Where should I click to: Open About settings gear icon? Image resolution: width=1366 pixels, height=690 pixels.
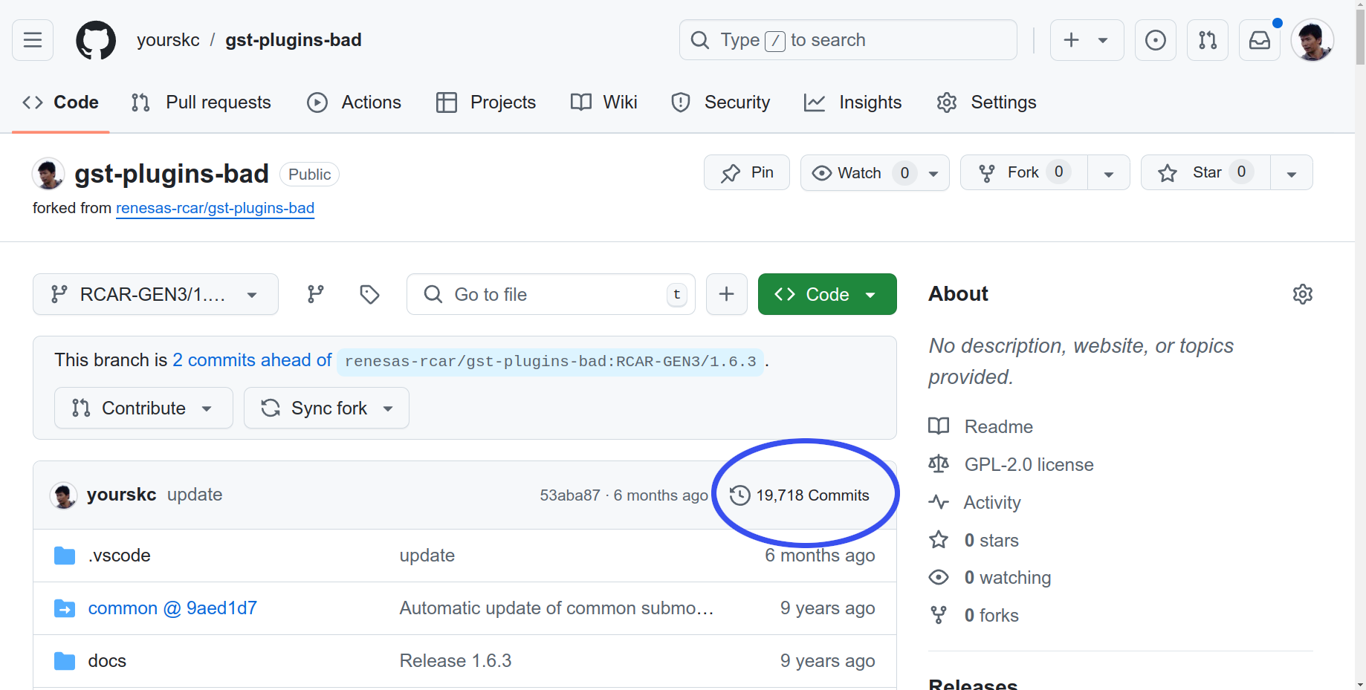coord(1302,294)
